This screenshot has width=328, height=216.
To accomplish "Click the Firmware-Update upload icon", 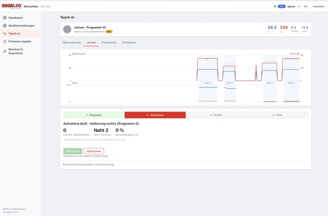I will coord(5,41).
